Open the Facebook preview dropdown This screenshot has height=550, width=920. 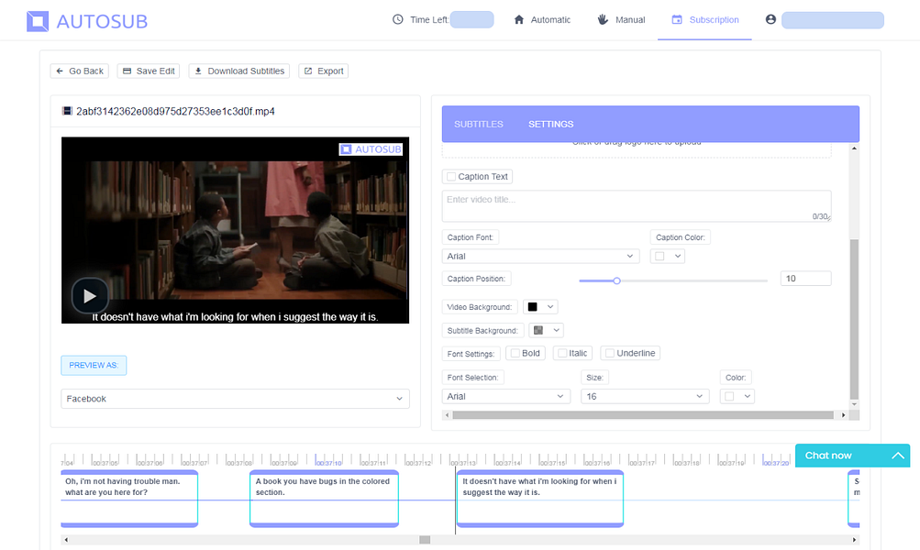[x=232, y=399]
